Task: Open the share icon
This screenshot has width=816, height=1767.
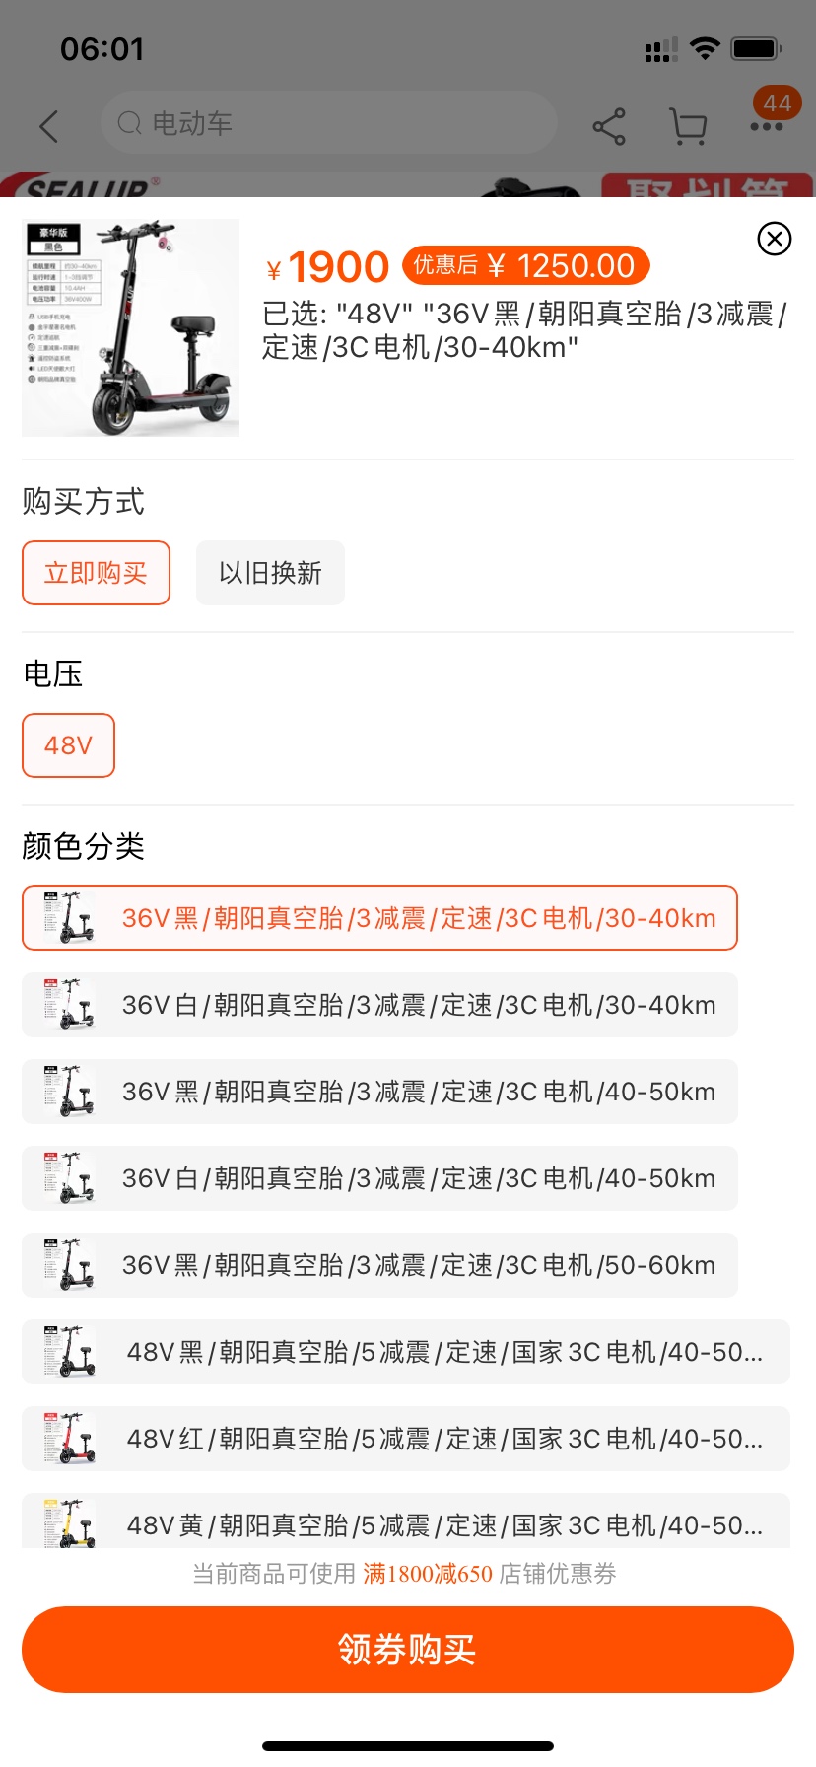Action: coord(609,126)
